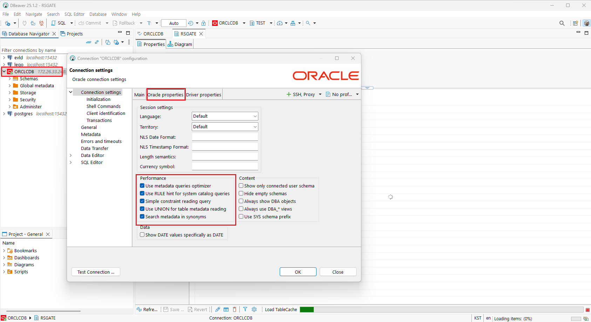Click the tools icon next to dashboard

[293, 23]
